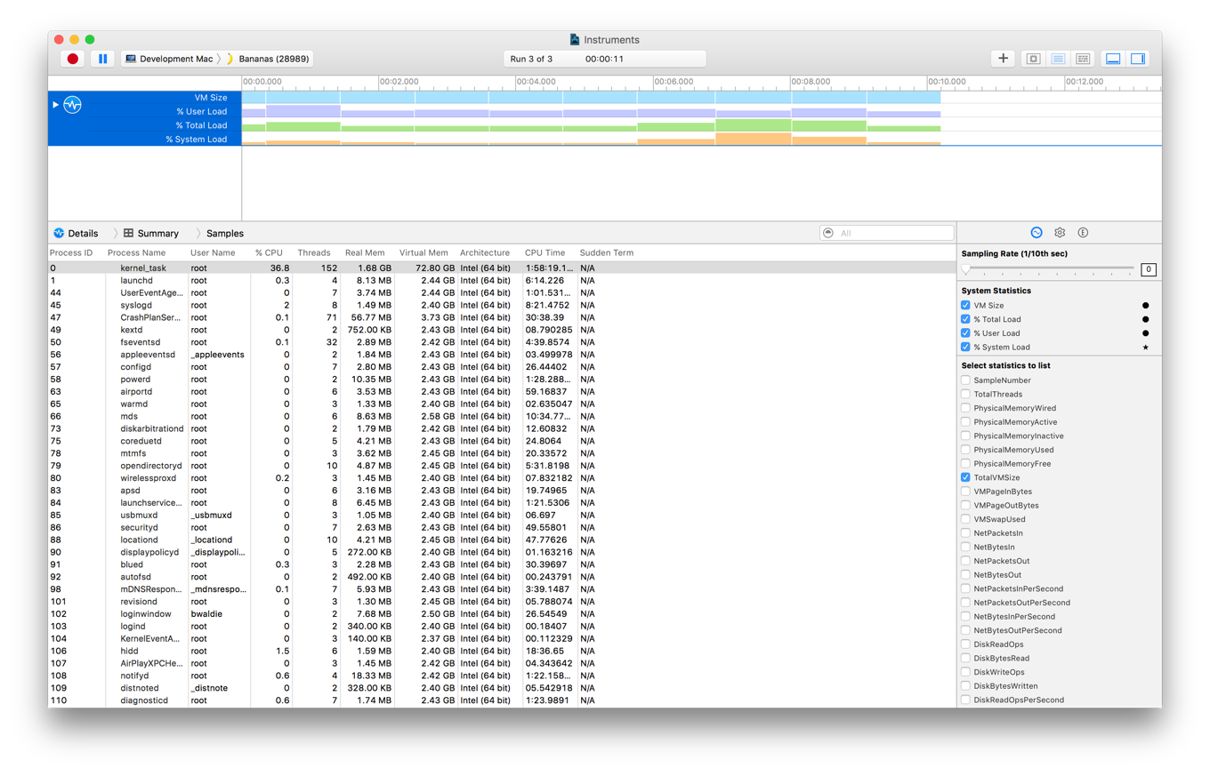This screenshot has height=776, width=1210.
Task: Open Record Settings in the inspector
Action: click(1035, 231)
